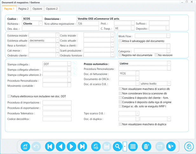
Task: Maximize the Documenti di magazzino window
Action: click(187, 2)
